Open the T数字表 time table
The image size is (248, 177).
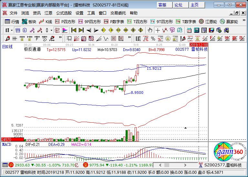pyautogui.click(x=186, y=22)
